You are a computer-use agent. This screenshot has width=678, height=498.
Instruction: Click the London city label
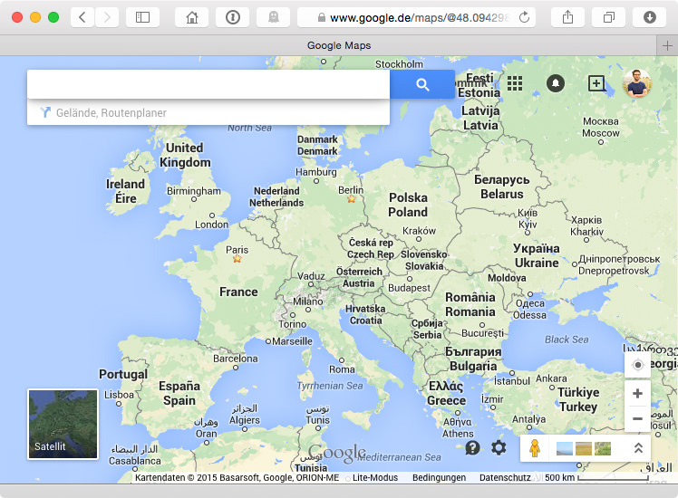[x=211, y=225]
